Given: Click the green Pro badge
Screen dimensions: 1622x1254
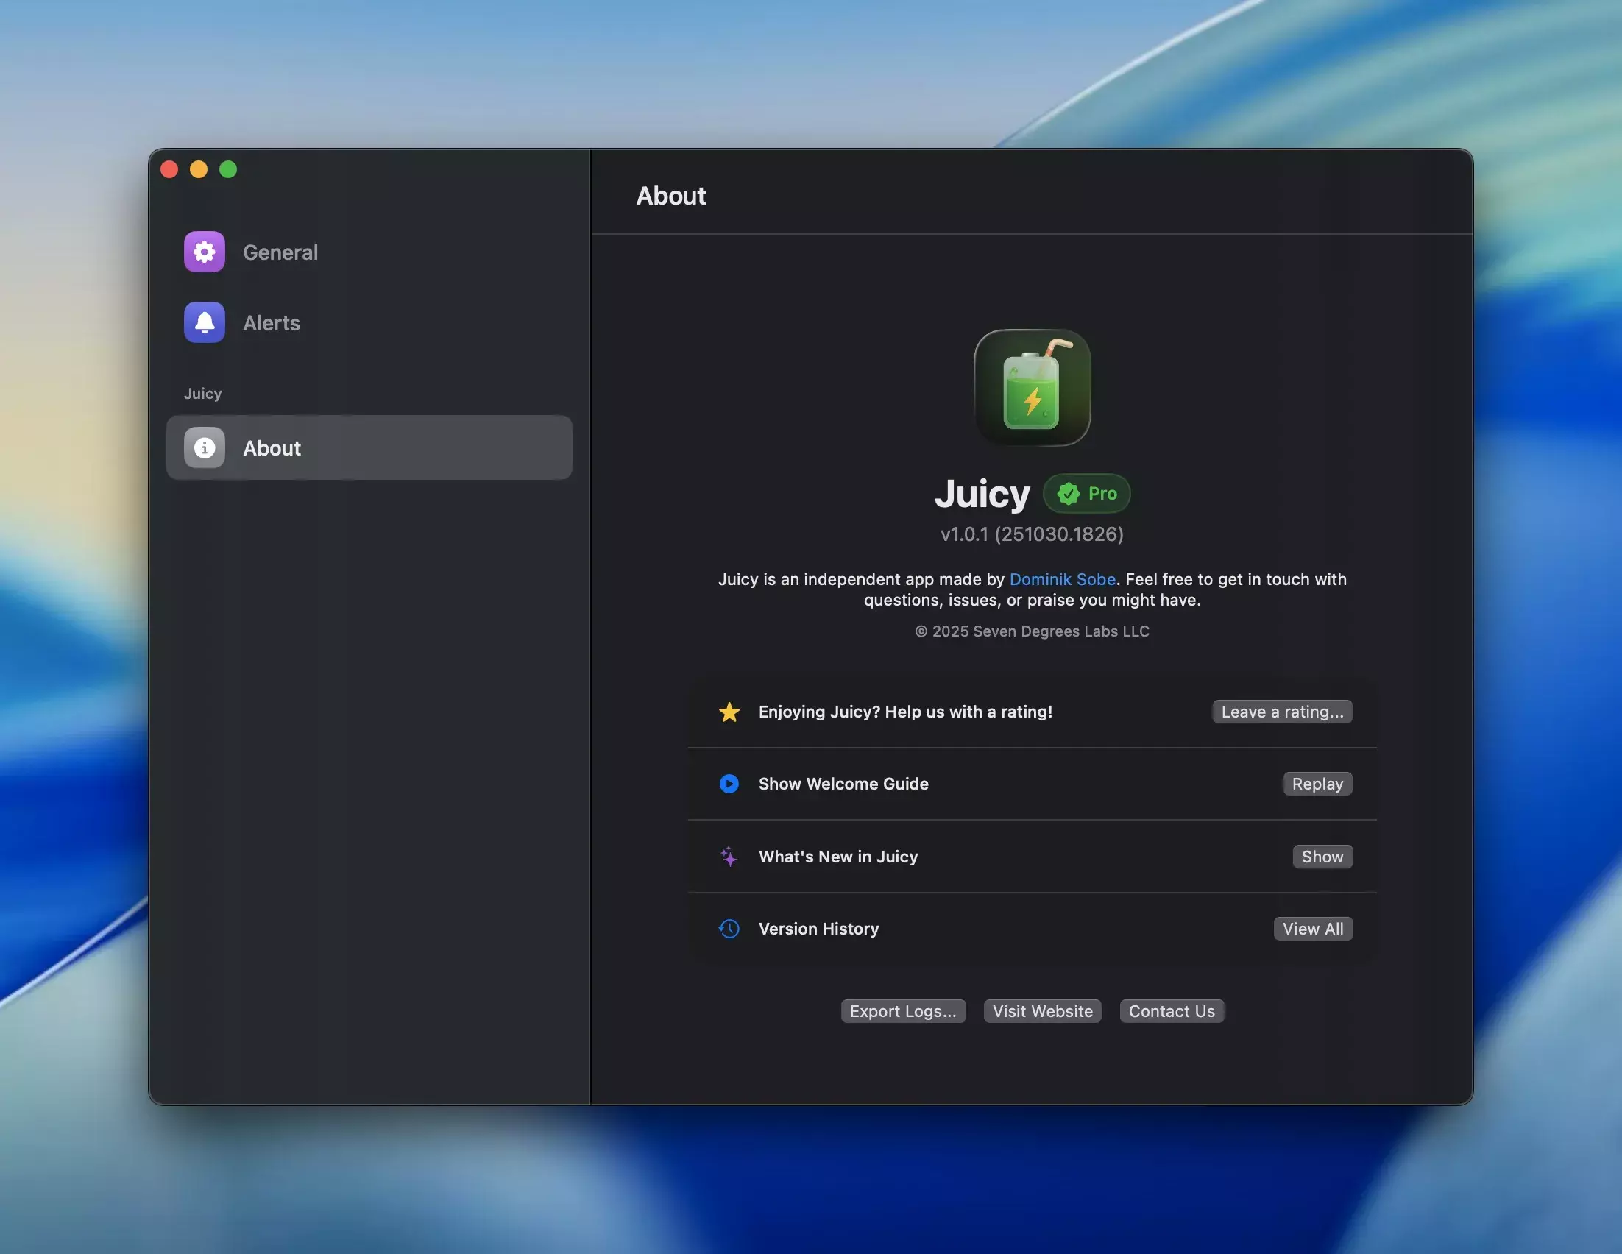Looking at the screenshot, I should (x=1086, y=494).
